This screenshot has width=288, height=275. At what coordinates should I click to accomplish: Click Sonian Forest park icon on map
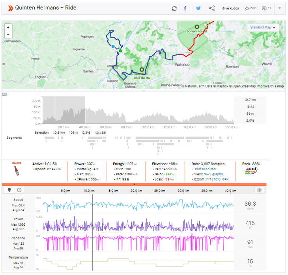tap(197, 27)
